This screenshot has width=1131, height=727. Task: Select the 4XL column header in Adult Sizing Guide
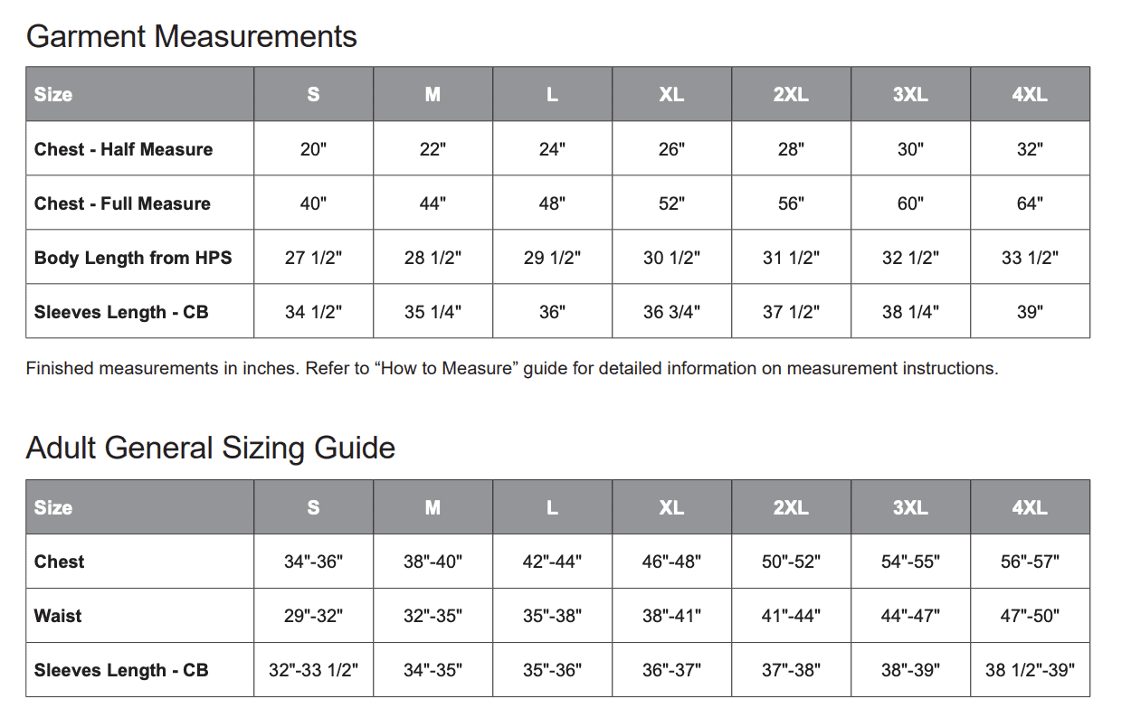tap(1030, 507)
